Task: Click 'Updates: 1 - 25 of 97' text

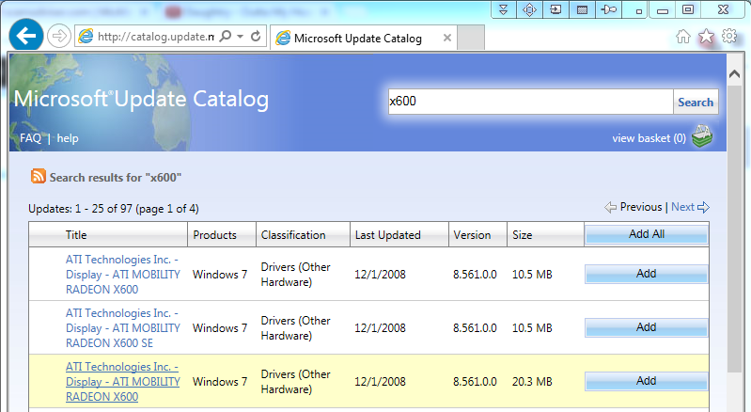Action: [x=80, y=209]
